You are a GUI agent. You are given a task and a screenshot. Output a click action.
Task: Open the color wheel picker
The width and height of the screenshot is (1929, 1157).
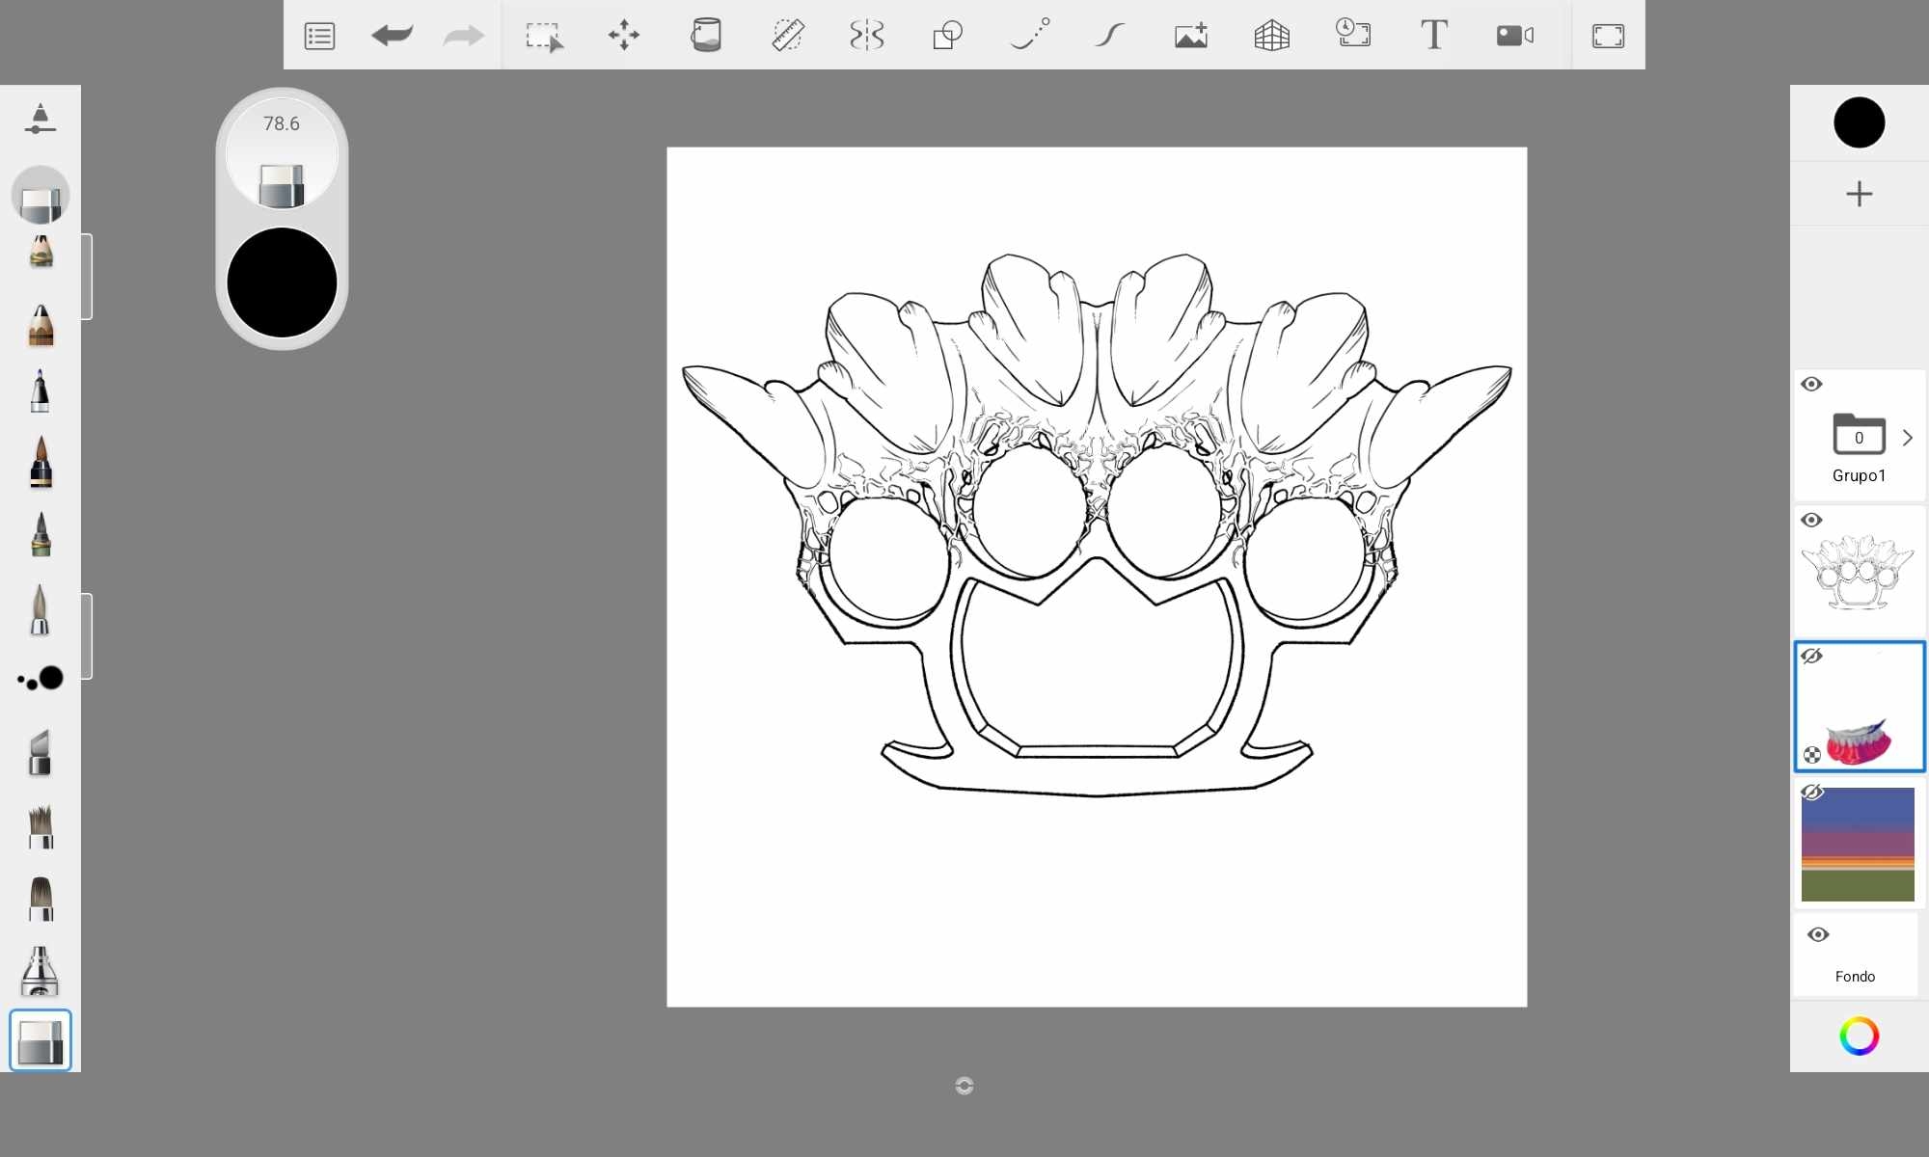[x=1859, y=1036]
